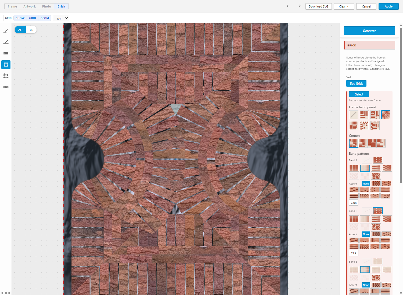Open the Artwork tab

point(30,6)
